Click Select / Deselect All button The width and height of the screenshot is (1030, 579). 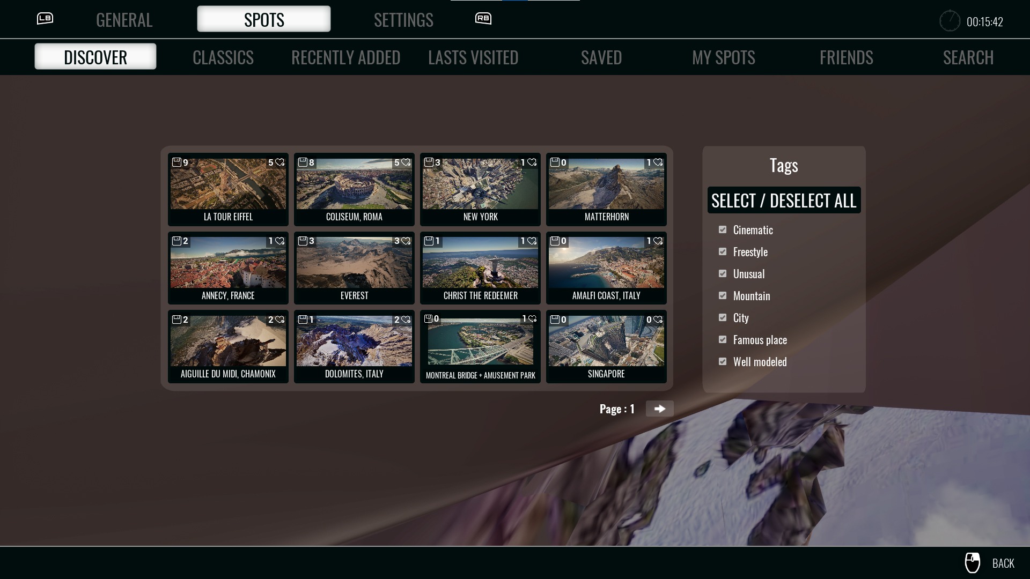[x=784, y=200]
